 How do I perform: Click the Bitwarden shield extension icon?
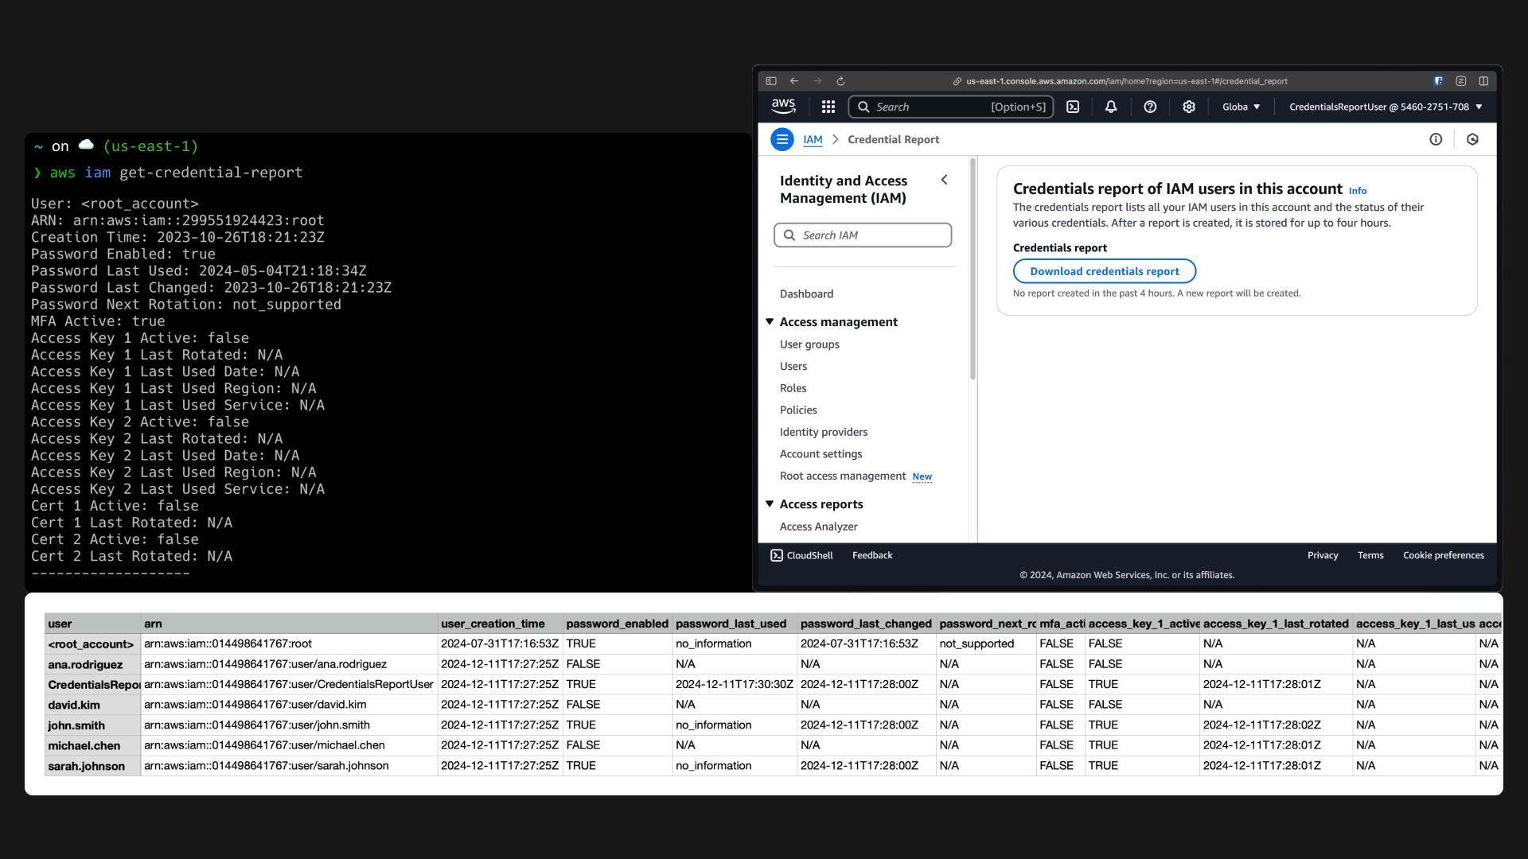tap(1438, 81)
